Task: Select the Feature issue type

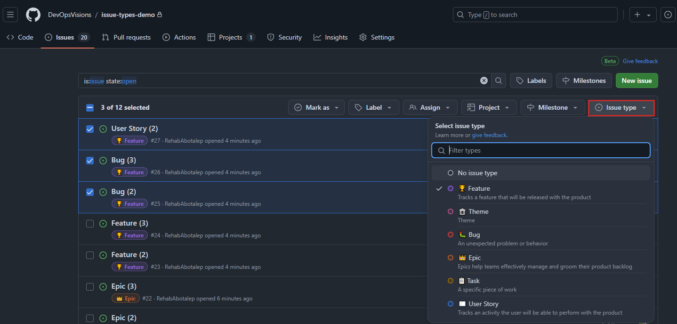Action: coord(541,192)
